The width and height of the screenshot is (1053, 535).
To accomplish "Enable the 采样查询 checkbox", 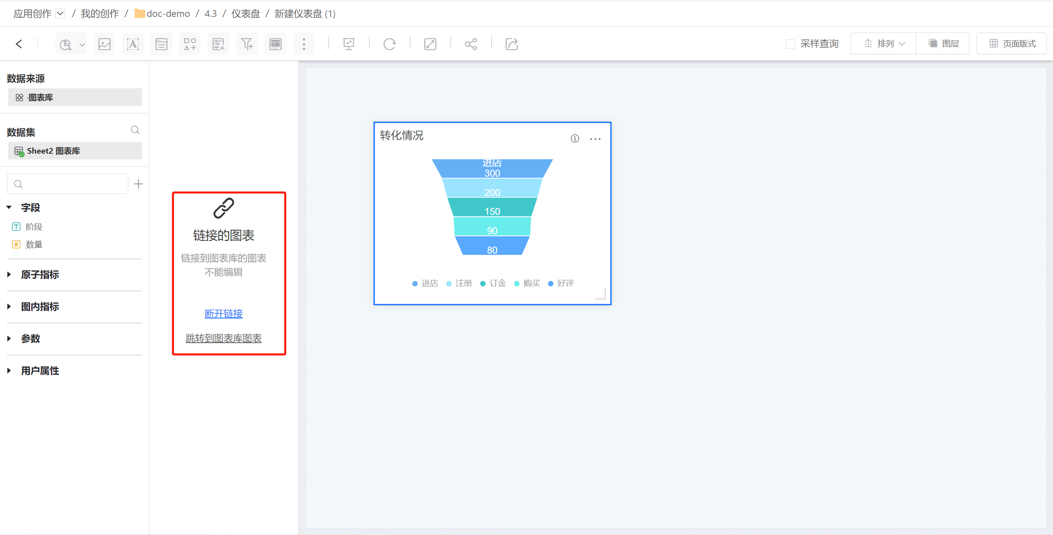I will click(790, 44).
